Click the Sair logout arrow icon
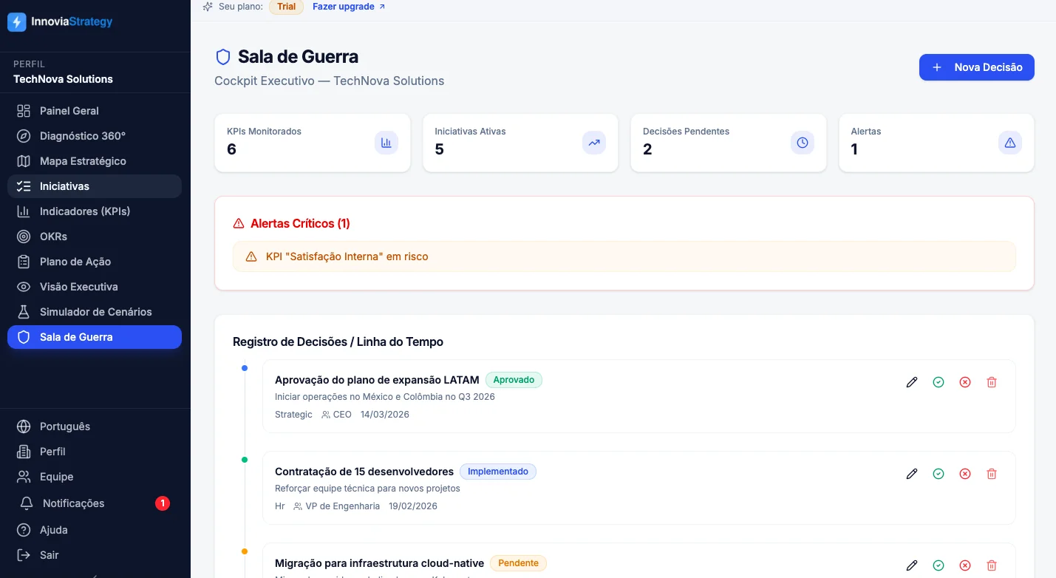This screenshot has height=578, width=1056. click(24, 555)
